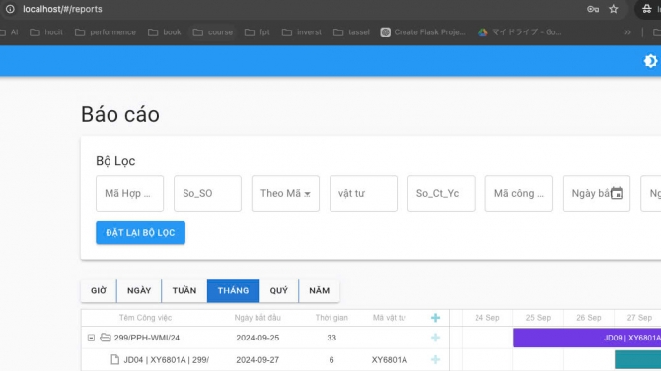This screenshot has height=371, width=661.
Task: Collapse the 299/PPH-WMI/24 tree row
Action: pos(91,338)
